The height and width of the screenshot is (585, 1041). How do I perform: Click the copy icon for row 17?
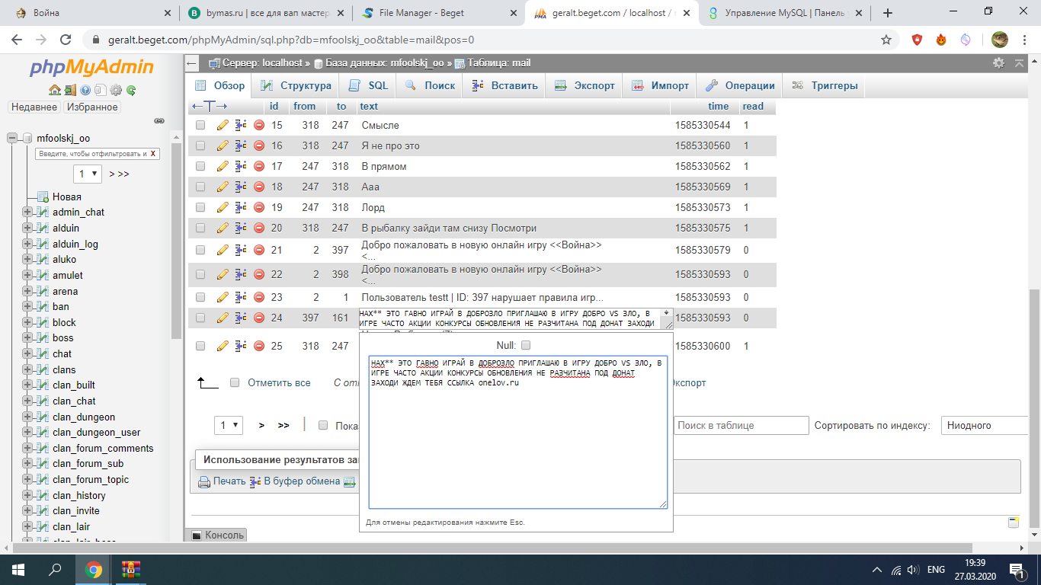tap(241, 166)
